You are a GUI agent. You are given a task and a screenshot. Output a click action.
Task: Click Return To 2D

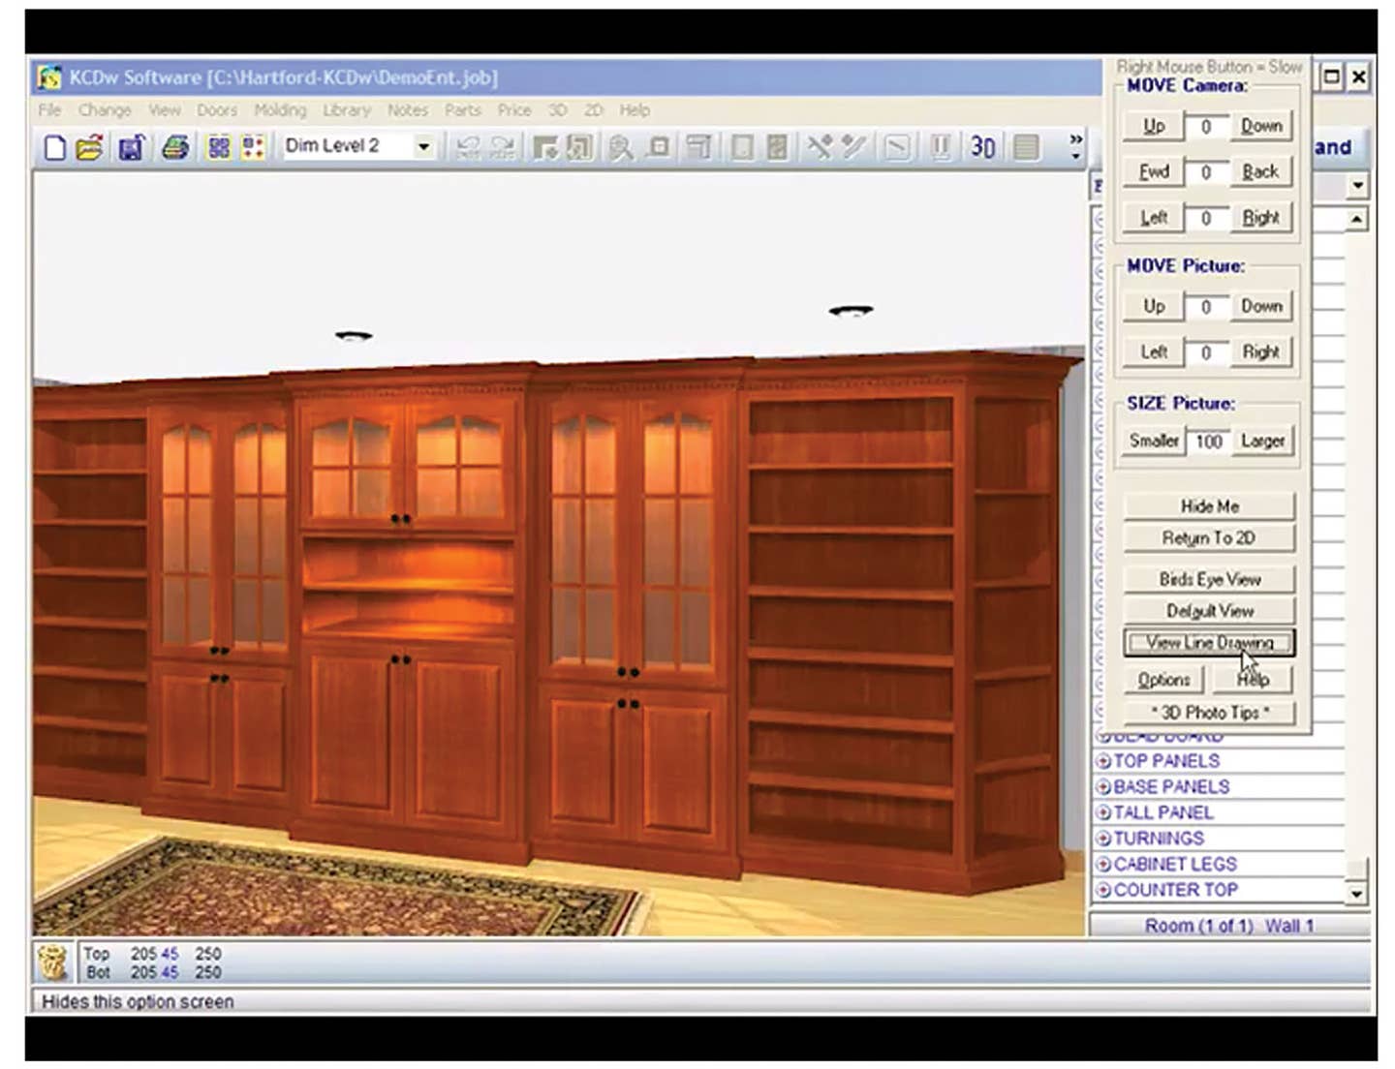point(1208,538)
